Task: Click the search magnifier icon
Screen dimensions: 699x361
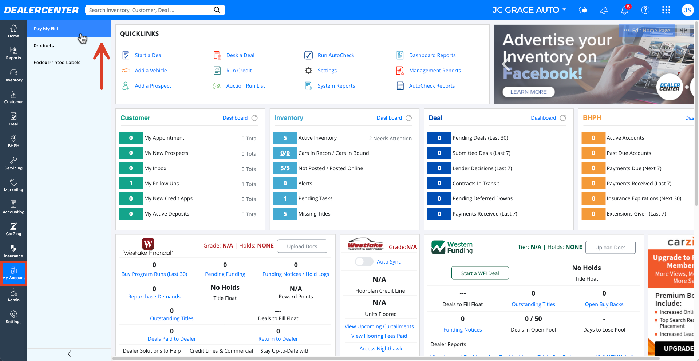Action: tap(217, 10)
